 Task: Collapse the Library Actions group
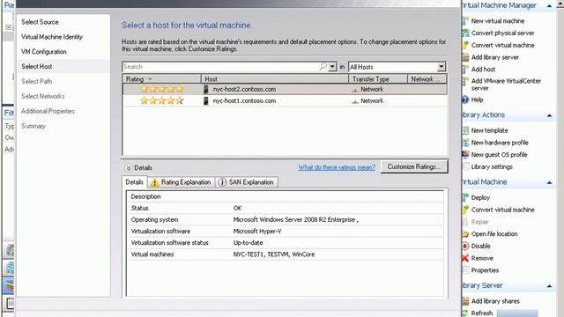tap(549, 115)
